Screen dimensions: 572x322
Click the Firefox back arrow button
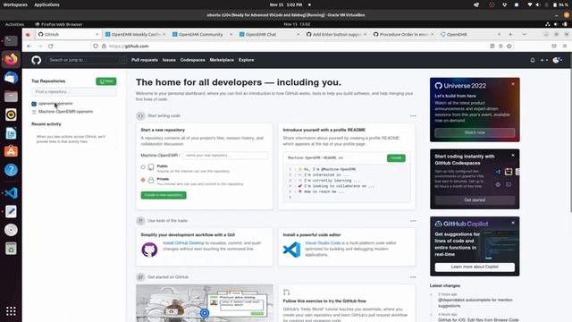tap(29, 47)
